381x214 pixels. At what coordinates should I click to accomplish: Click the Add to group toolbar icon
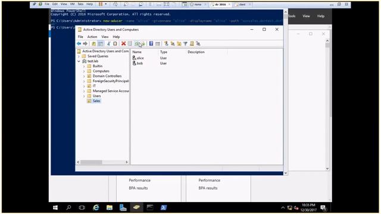198,43
